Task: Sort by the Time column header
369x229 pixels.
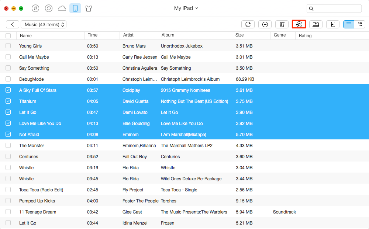Action: [x=93, y=35]
